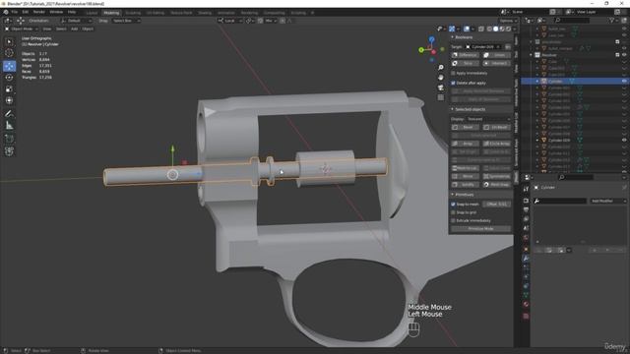
Task: Click the green Y axis on navigation gizmo
Action: 421,50
